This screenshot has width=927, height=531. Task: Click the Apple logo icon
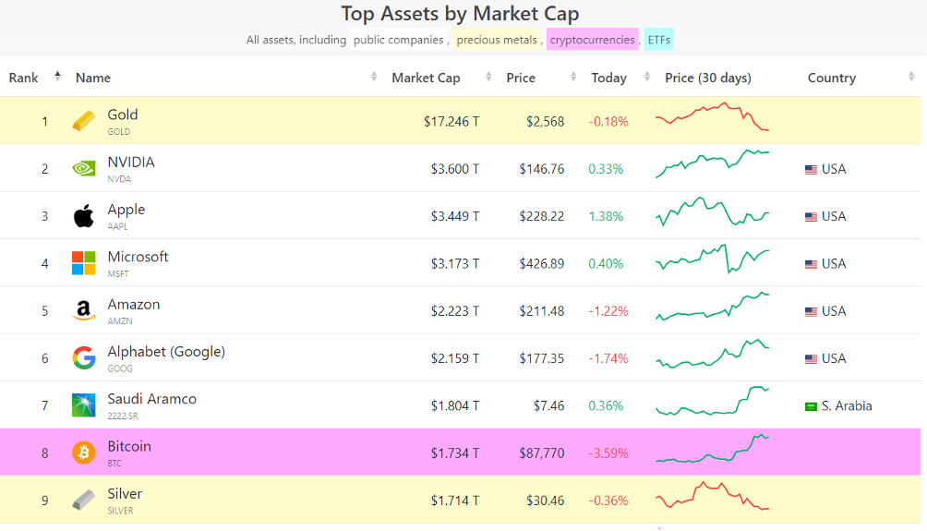coord(83,216)
